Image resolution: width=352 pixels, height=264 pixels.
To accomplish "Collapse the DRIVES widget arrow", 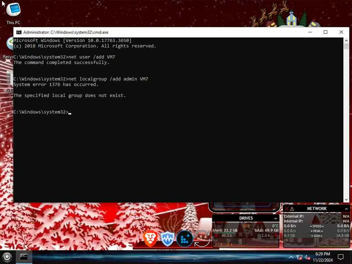I will click(x=275, y=218).
